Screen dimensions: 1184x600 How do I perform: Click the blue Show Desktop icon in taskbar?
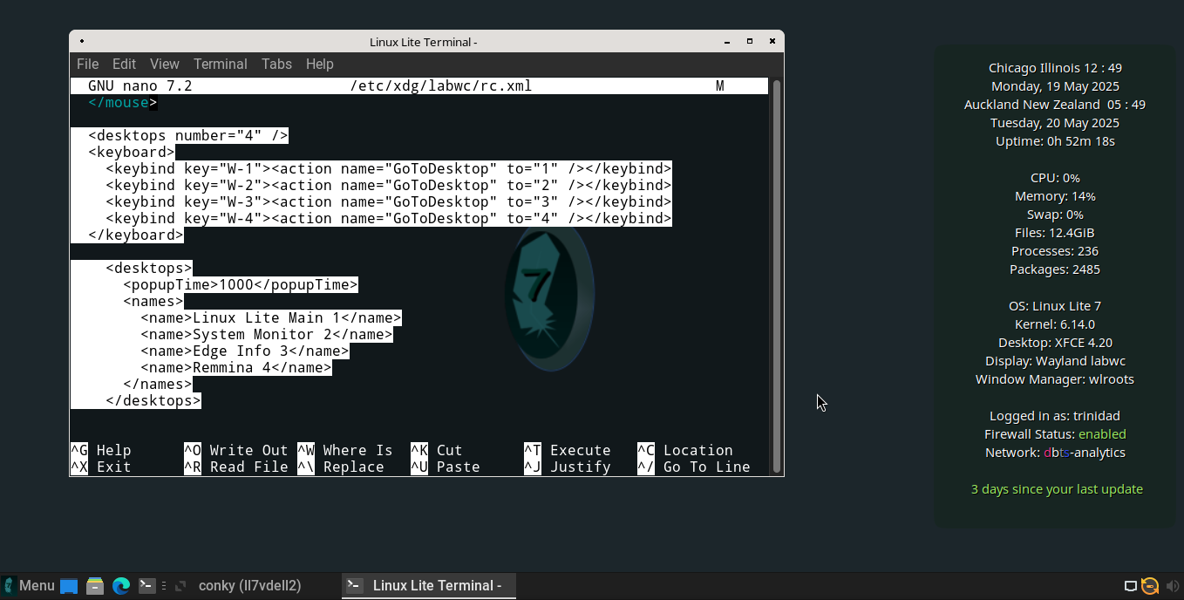(x=69, y=586)
